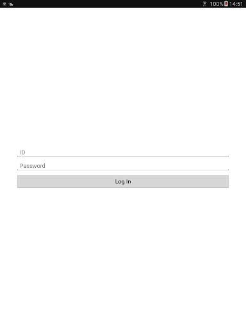
Task: Click the right edge of the Log In button
Action: pyautogui.click(x=225, y=181)
